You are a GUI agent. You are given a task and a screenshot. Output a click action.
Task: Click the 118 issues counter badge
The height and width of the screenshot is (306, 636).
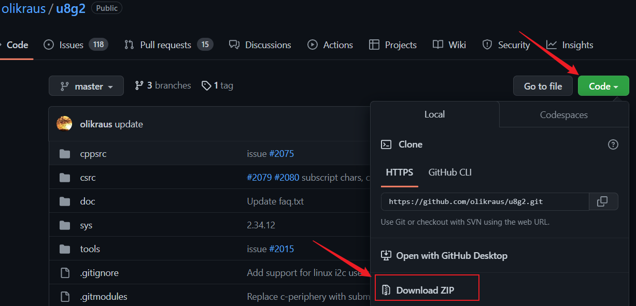click(98, 45)
